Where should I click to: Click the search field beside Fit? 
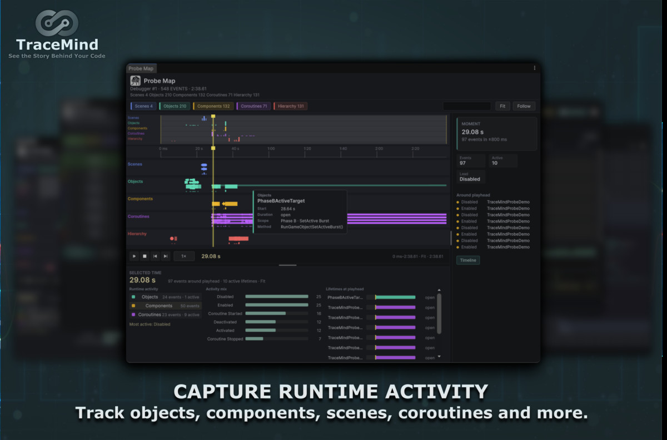(x=467, y=106)
